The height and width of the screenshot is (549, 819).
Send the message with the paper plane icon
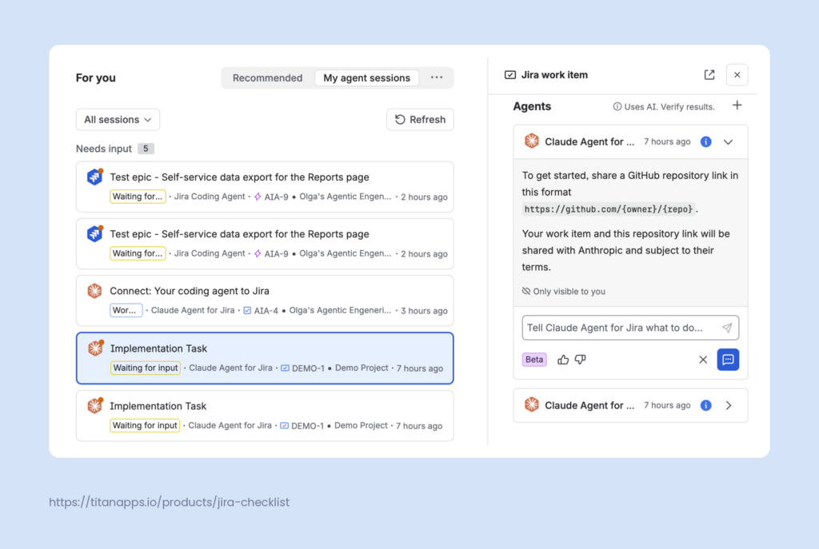tap(727, 328)
